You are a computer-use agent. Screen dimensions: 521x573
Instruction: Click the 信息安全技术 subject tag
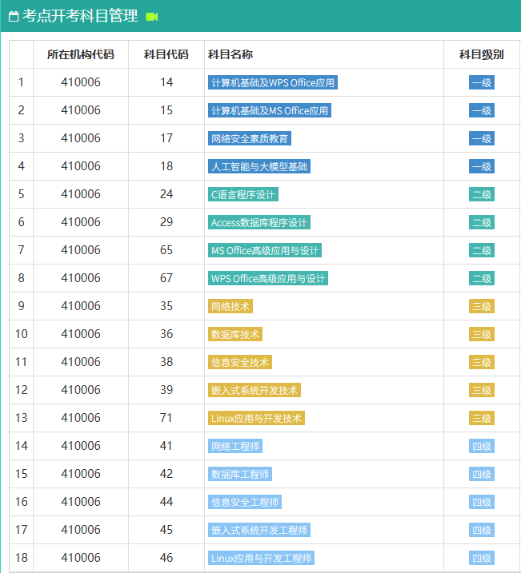(239, 362)
